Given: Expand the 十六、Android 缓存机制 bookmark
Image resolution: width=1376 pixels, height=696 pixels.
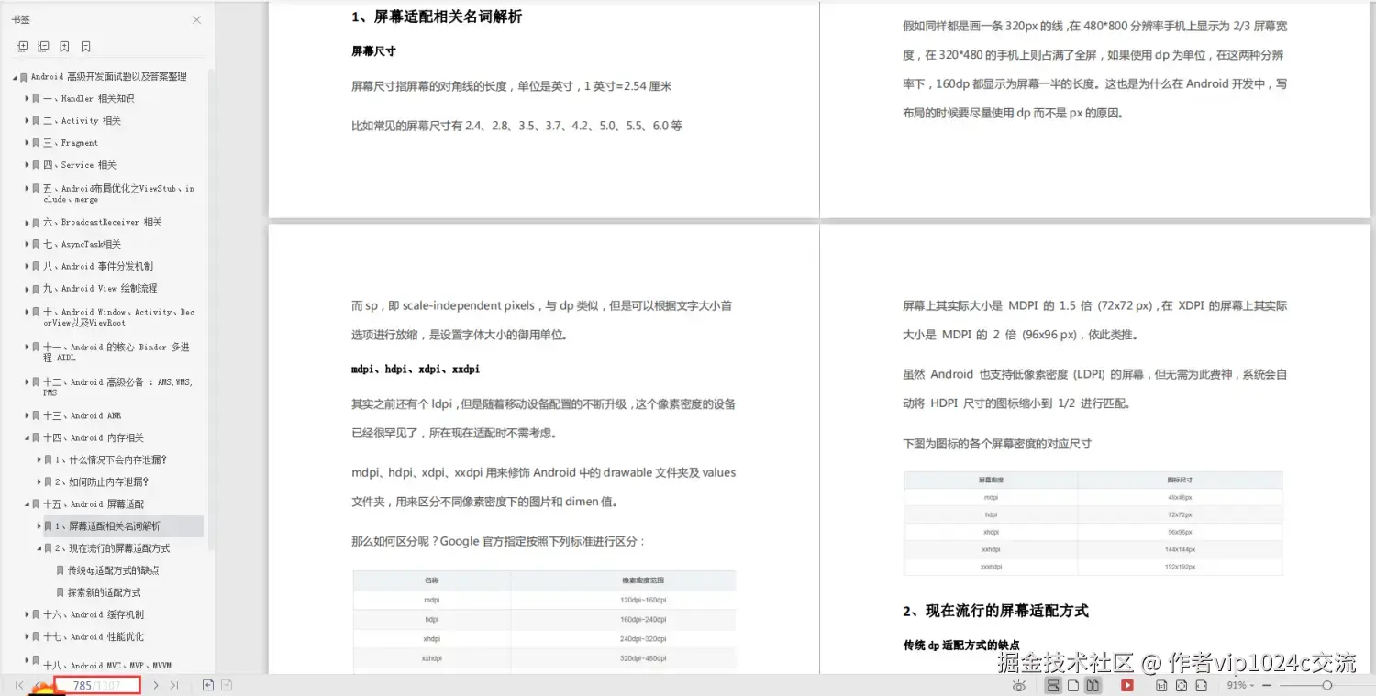Looking at the screenshot, I should (x=26, y=614).
